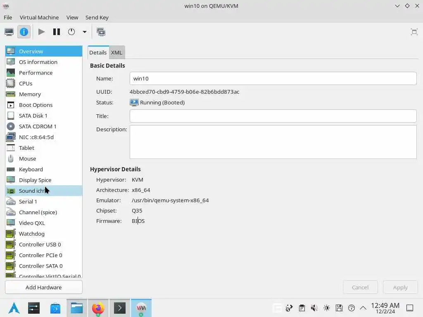Screen dimensions: 423x317
Task: Click the CPUs chip icon
Action: coord(11,83)
